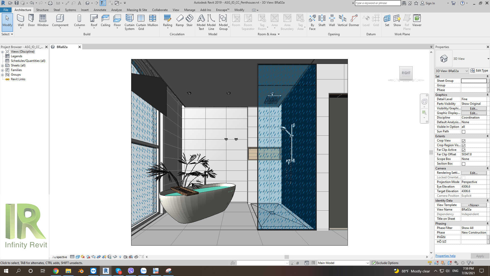
Task: Switch to the Annotate ribbon tab
Action: 100,10
